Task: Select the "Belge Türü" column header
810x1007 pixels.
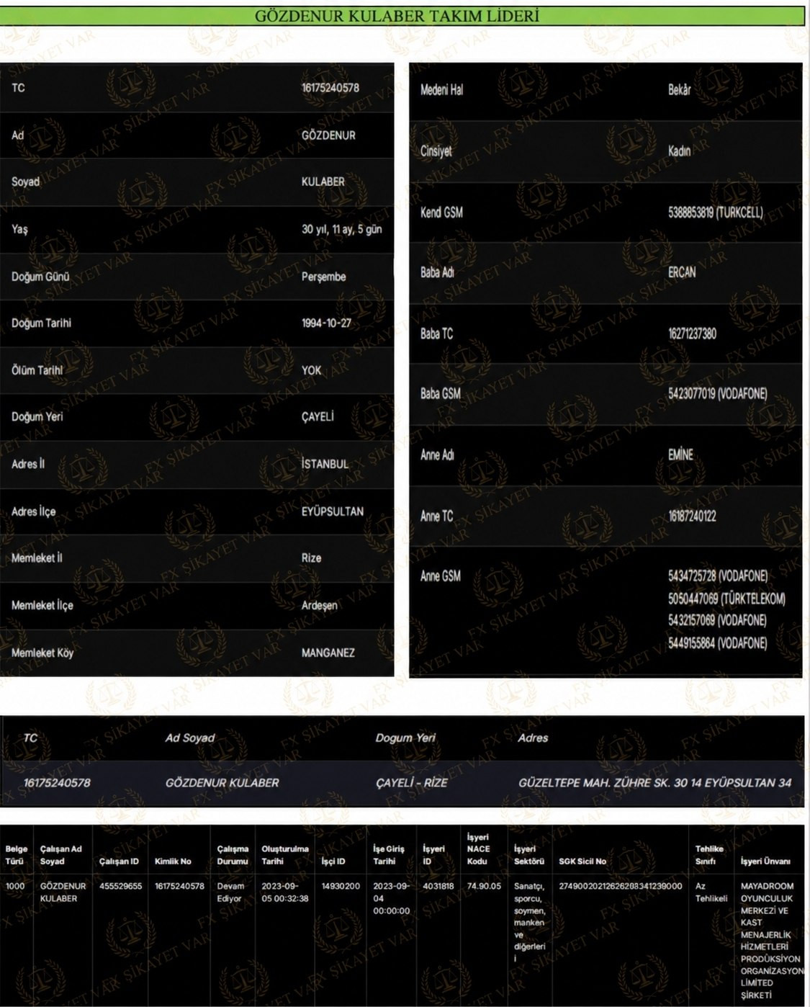Action: (16, 855)
